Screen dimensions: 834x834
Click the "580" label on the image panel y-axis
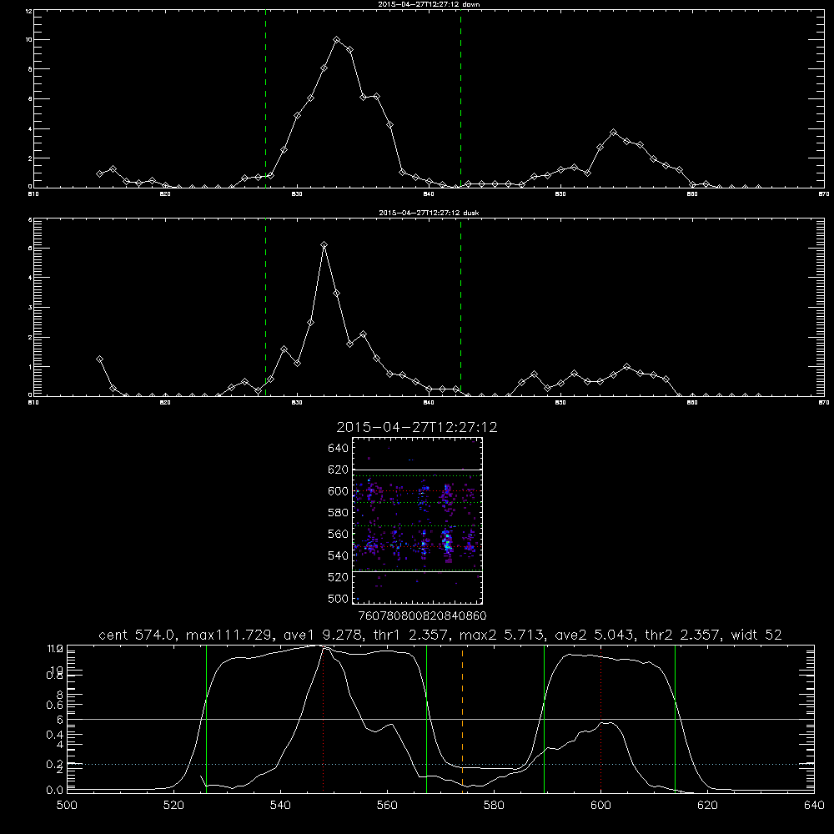click(339, 513)
